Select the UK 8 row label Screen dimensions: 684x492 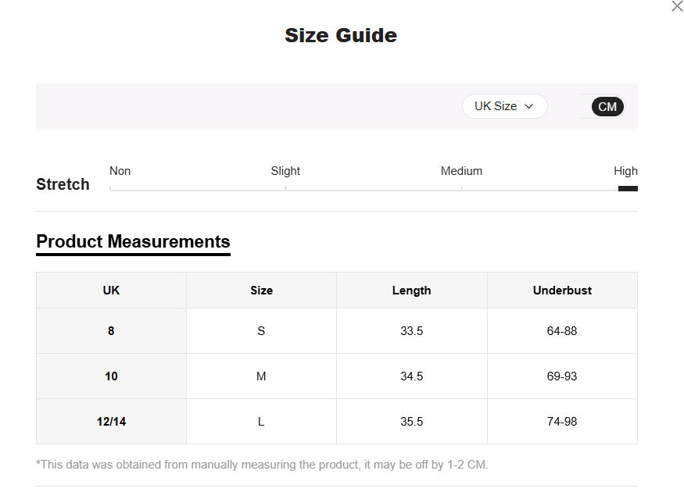(x=111, y=331)
